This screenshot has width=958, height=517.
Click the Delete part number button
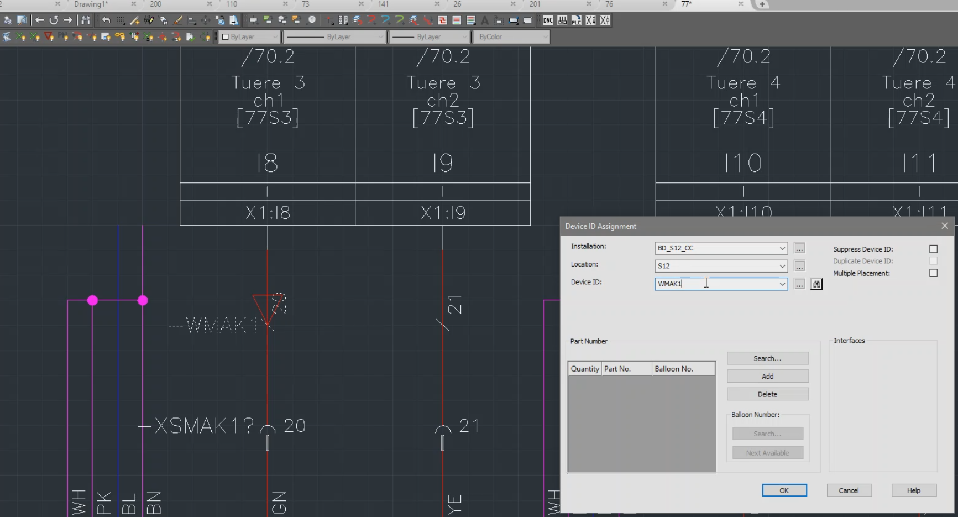(767, 394)
